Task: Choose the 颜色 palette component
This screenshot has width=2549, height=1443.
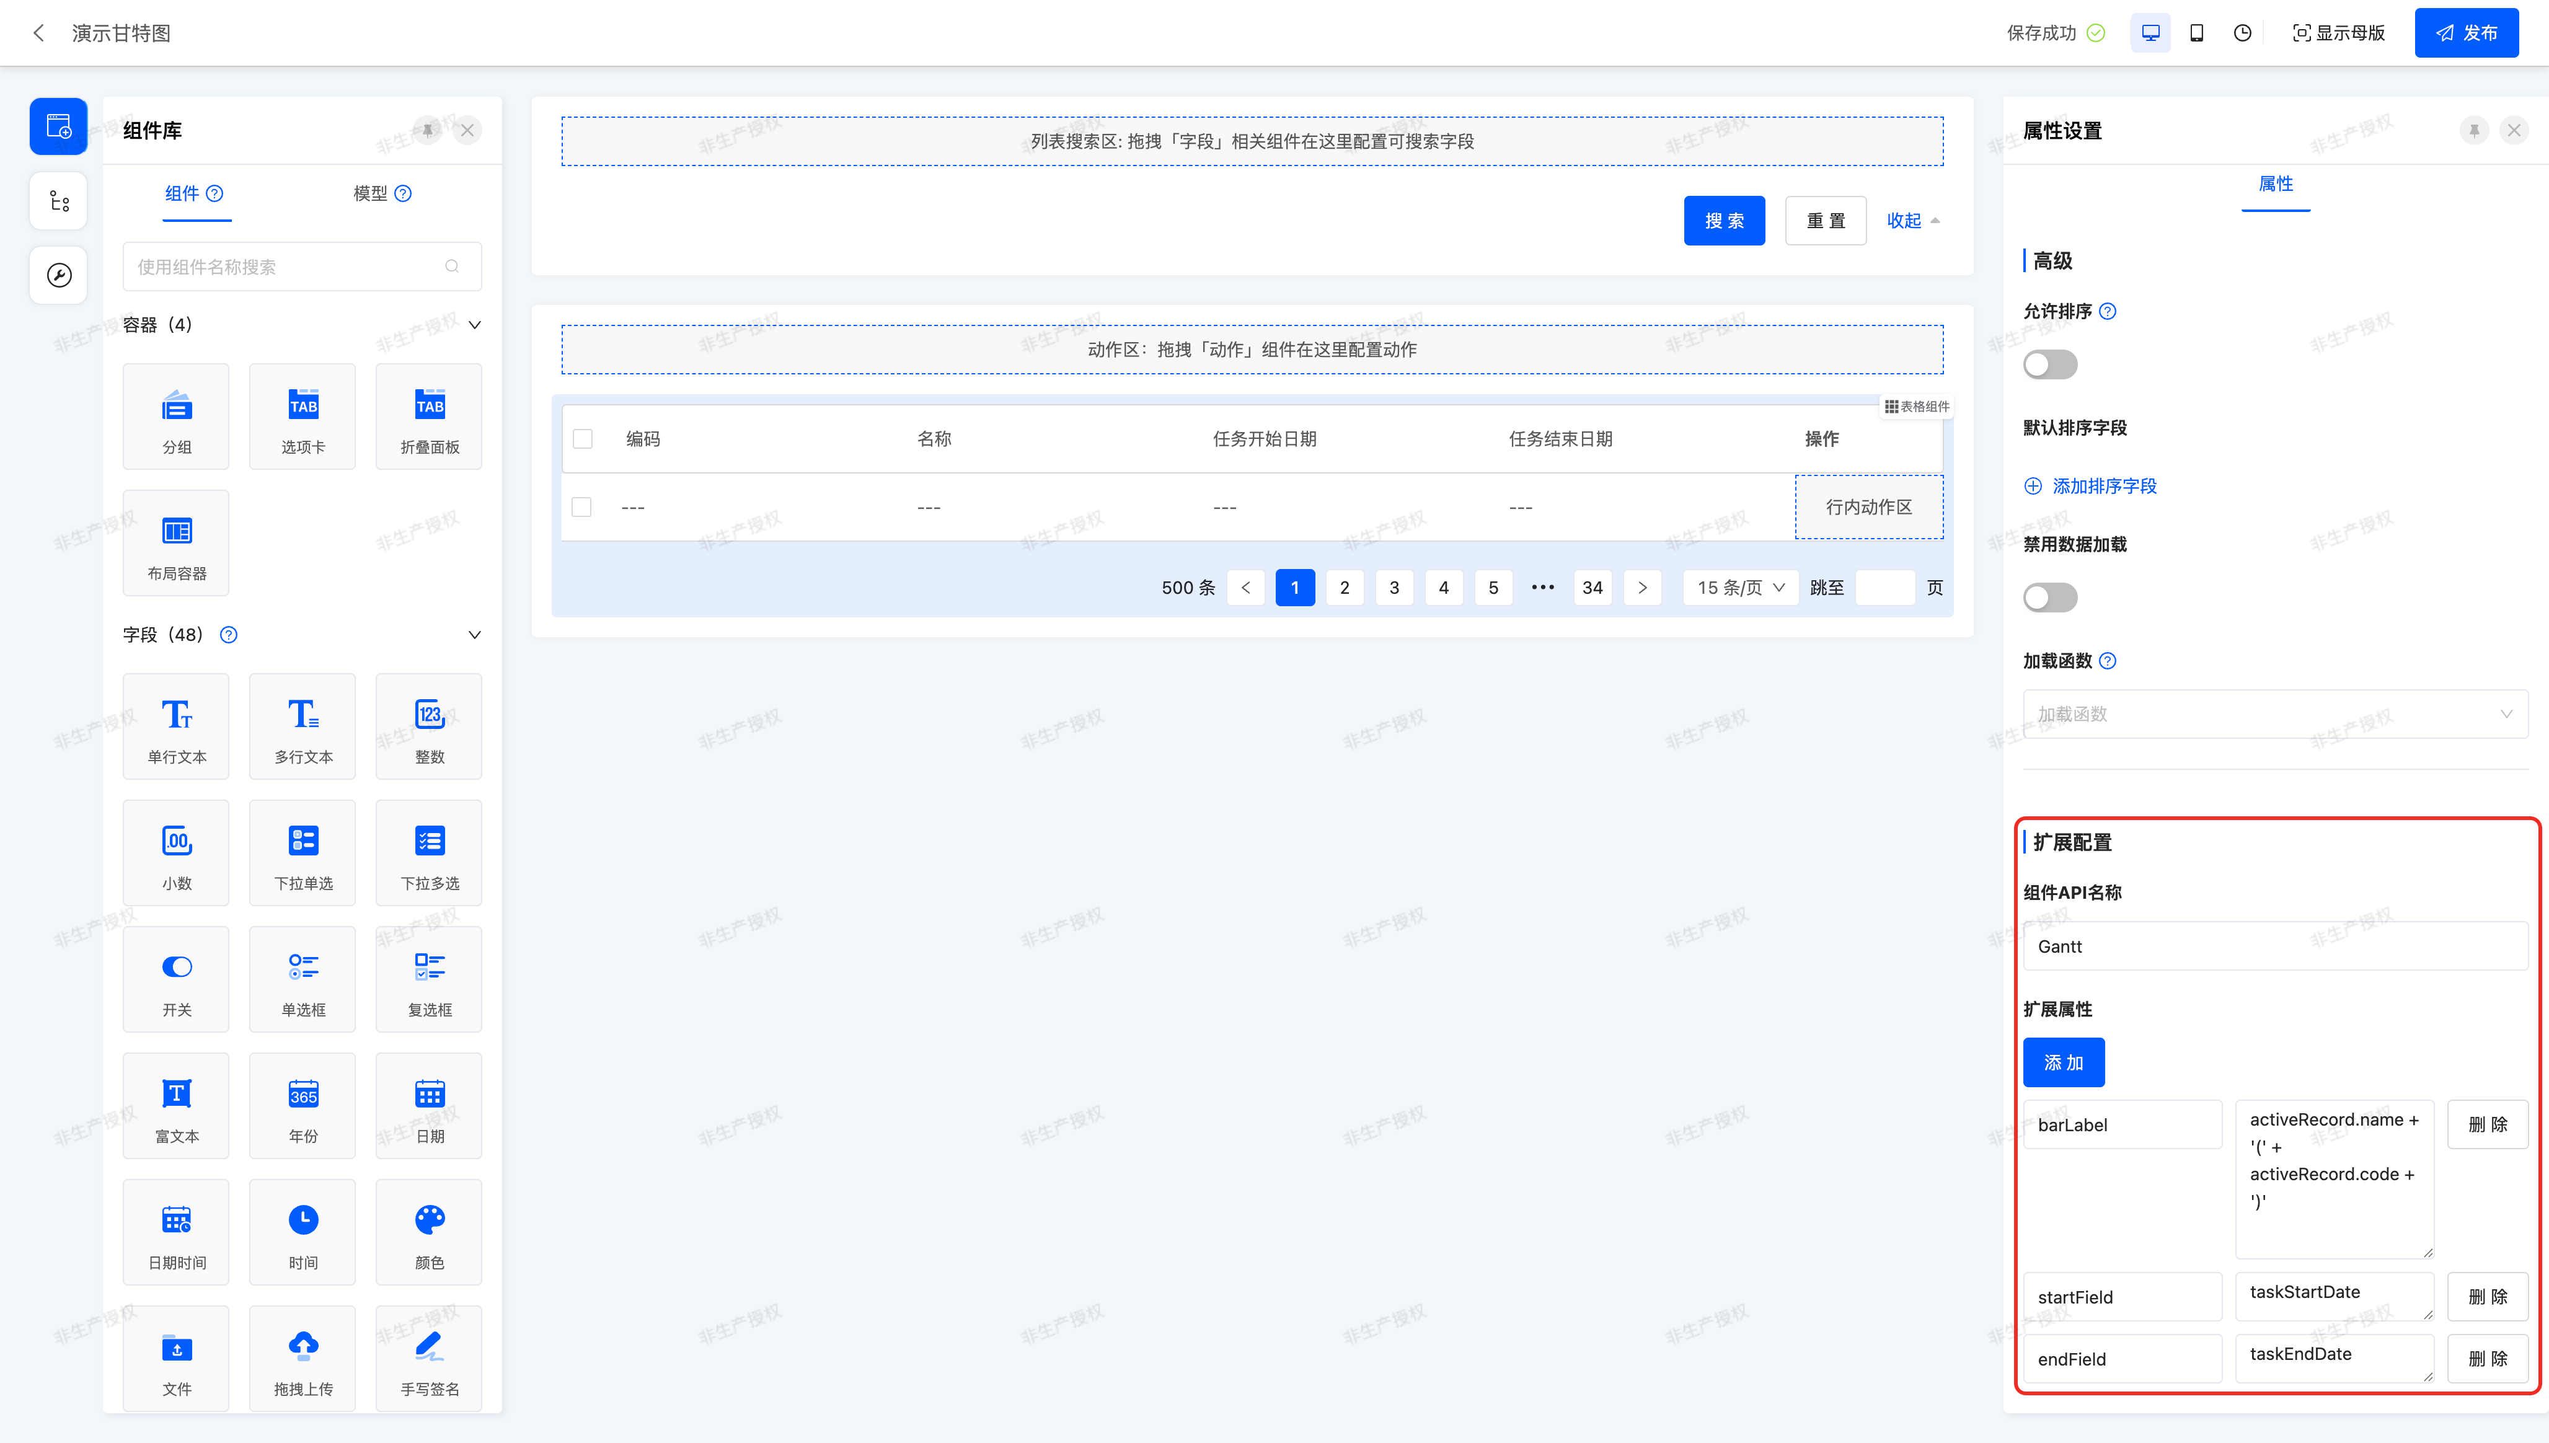Action: coord(429,1232)
